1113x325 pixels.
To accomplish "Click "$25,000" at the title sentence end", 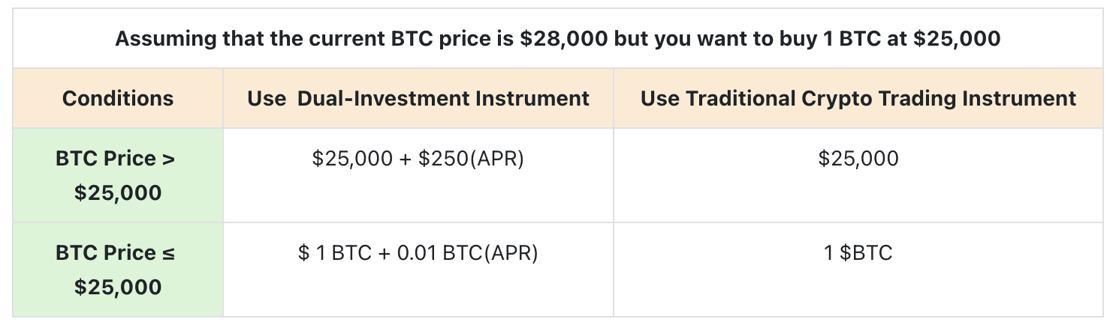I will (x=956, y=39).
